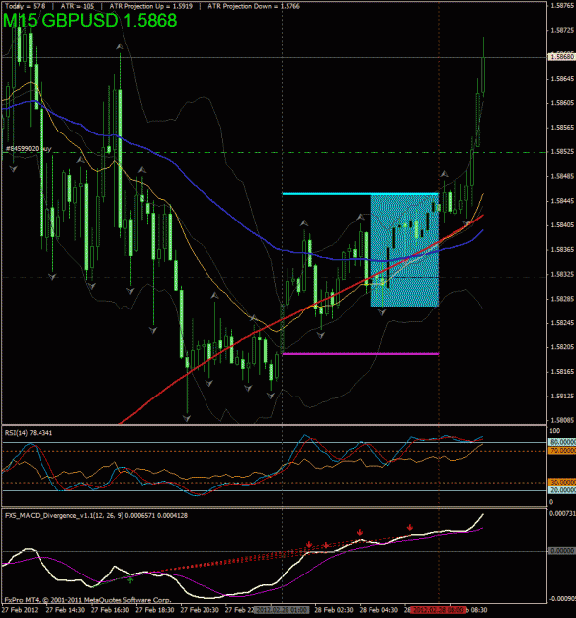Screen dimensions: 576x618
Task: Select the rightmost red divergence arrow in MACD panel
Action: coord(410,527)
